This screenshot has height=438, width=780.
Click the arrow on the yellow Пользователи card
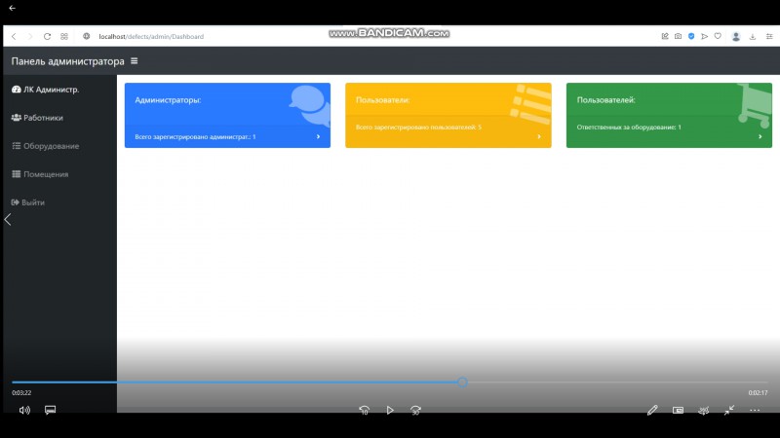coord(539,136)
